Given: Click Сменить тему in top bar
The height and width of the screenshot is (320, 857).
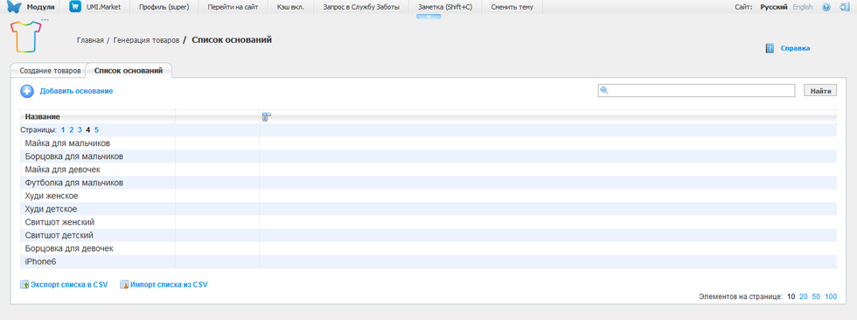Looking at the screenshot, I should click(512, 7).
